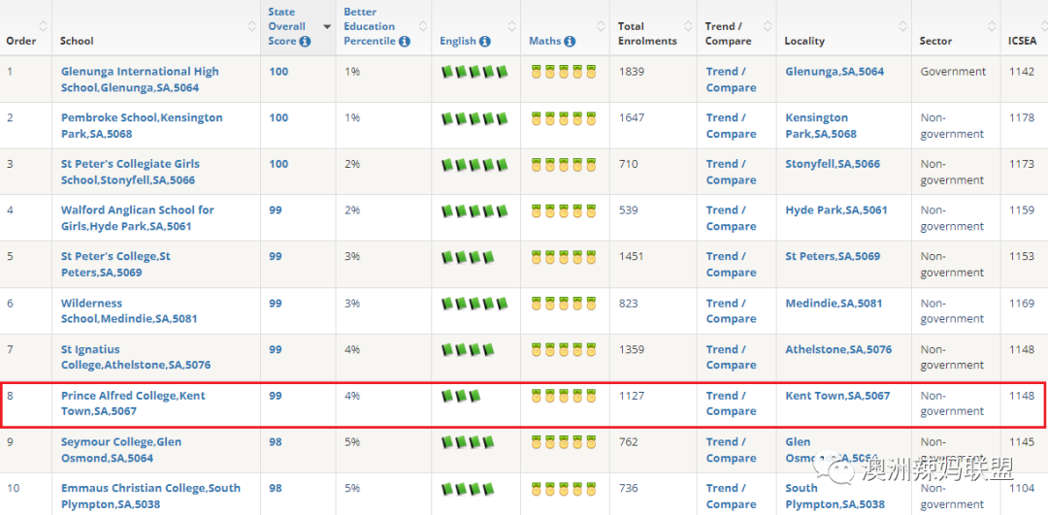Sort by Order column arrows
Viewport: 1048px width, 515px height.
click(44, 26)
